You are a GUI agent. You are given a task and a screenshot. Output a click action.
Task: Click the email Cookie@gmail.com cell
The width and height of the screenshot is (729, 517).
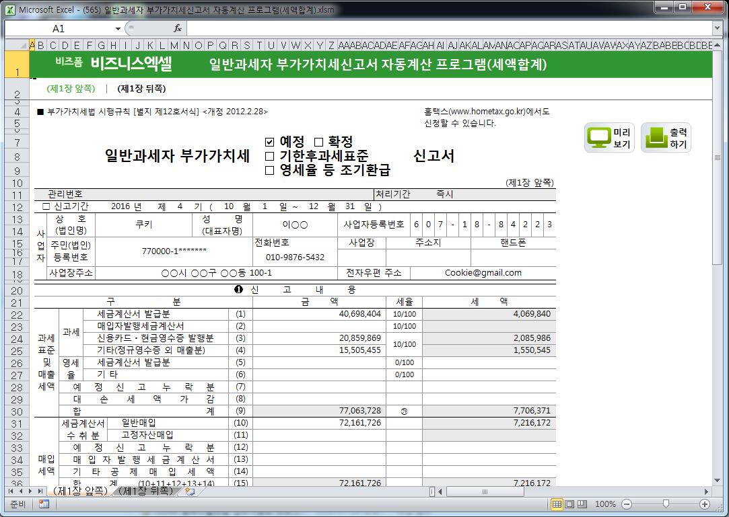[483, 273]
